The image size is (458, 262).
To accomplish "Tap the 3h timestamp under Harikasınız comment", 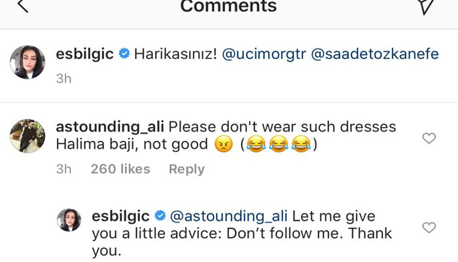I will click(x=63, y=79).
